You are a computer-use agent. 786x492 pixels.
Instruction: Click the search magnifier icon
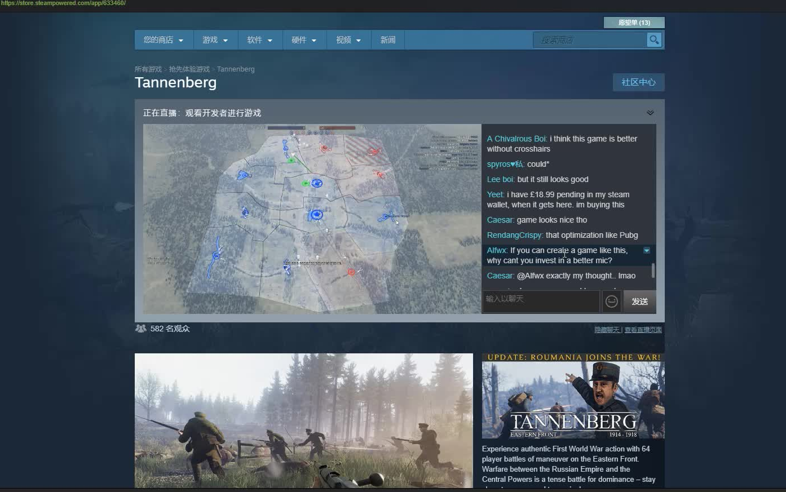tap(654, 40)
